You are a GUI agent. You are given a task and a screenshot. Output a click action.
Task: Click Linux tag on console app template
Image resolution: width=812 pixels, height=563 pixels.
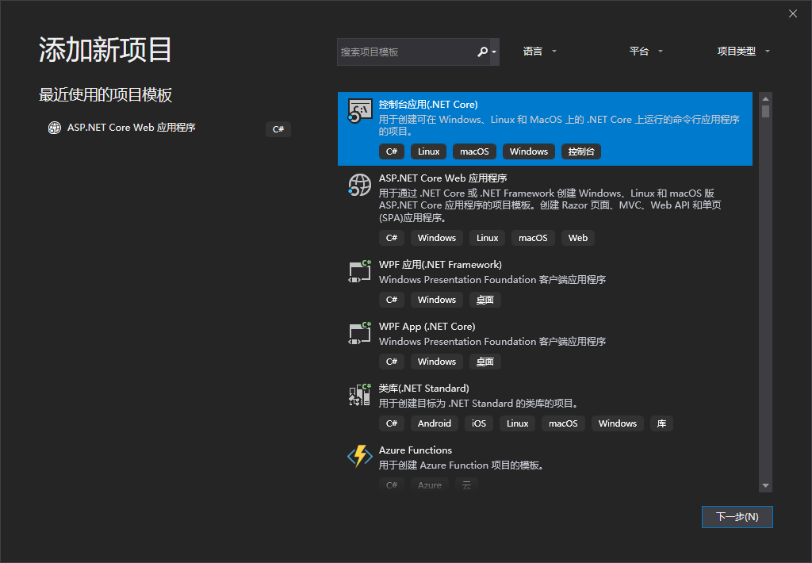pyautogui.click(x=429, y=151)
